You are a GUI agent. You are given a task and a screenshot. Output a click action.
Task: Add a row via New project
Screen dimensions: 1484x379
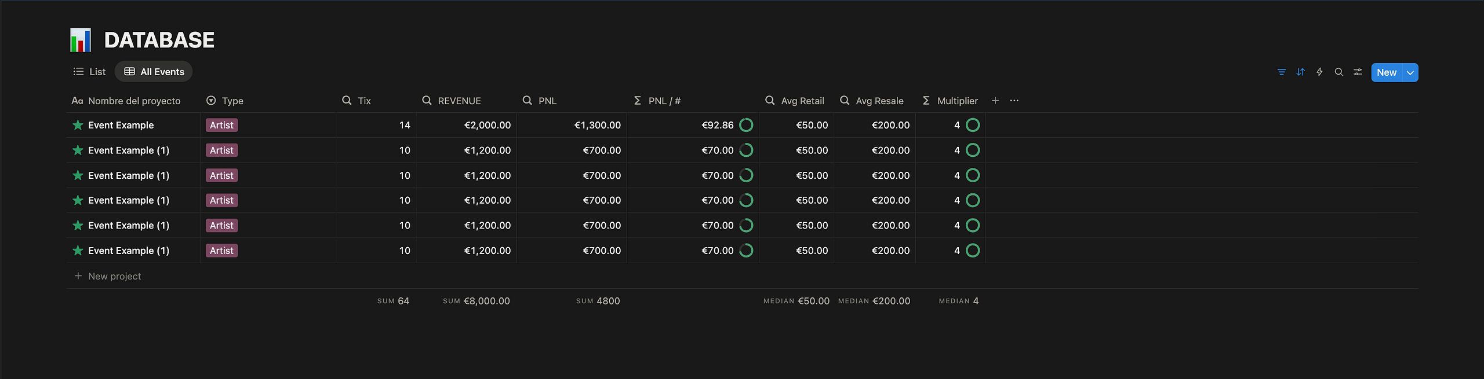(108, 276)
